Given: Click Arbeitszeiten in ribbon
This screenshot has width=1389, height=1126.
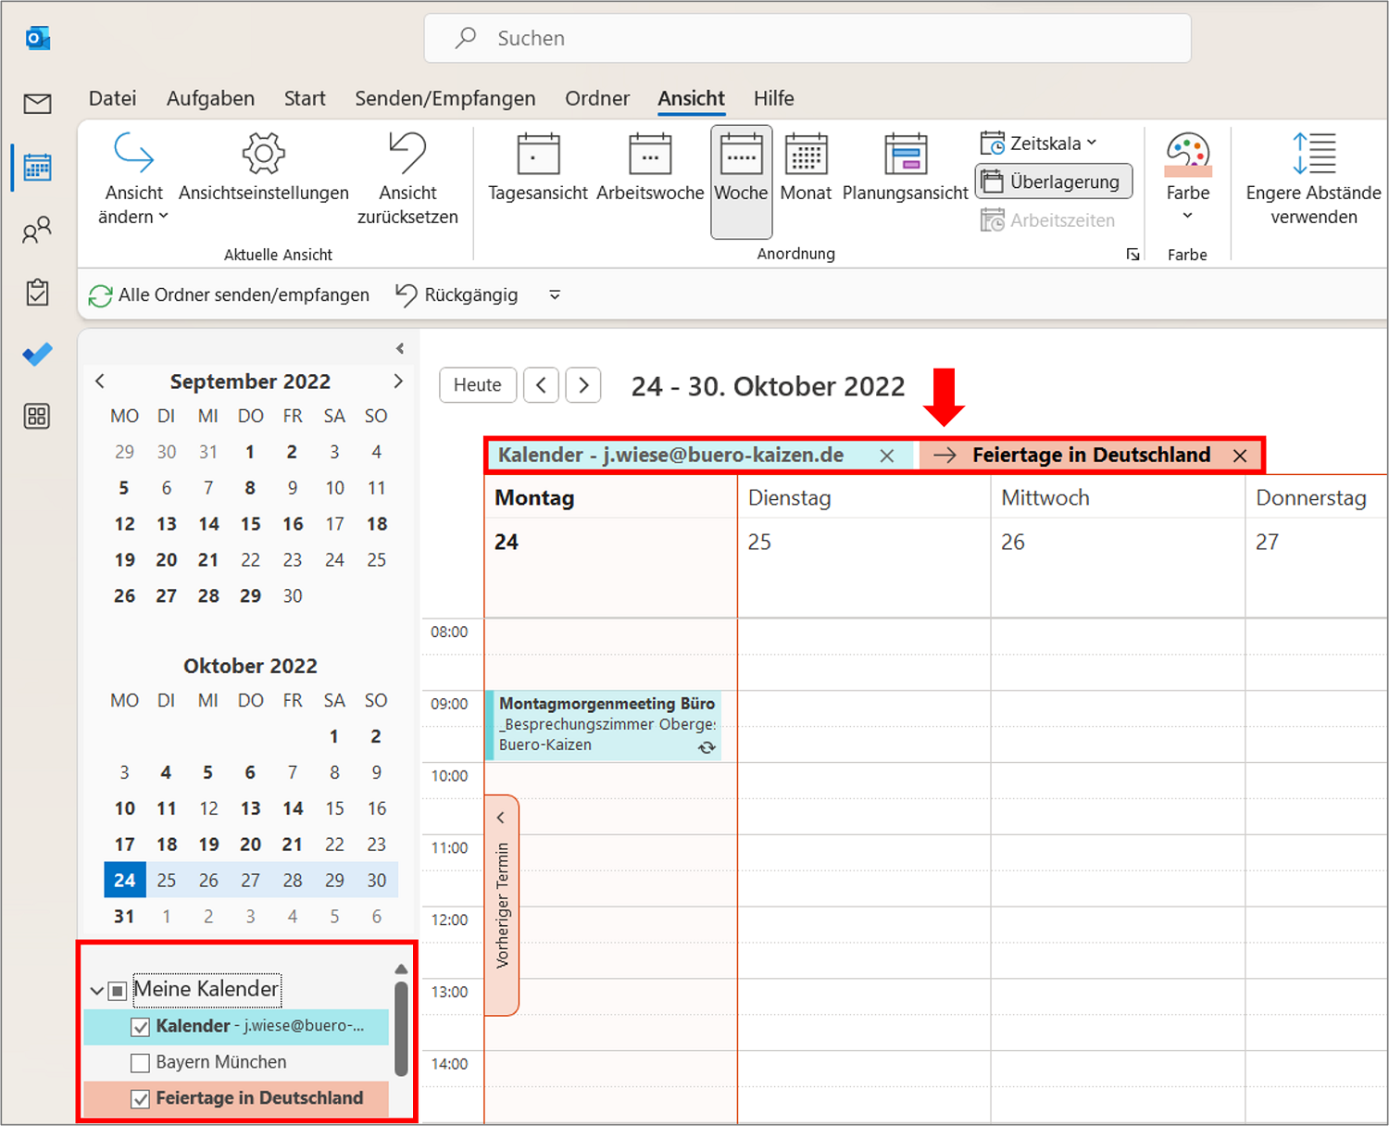Looking at the screenshot, I should pos(1048,220).
